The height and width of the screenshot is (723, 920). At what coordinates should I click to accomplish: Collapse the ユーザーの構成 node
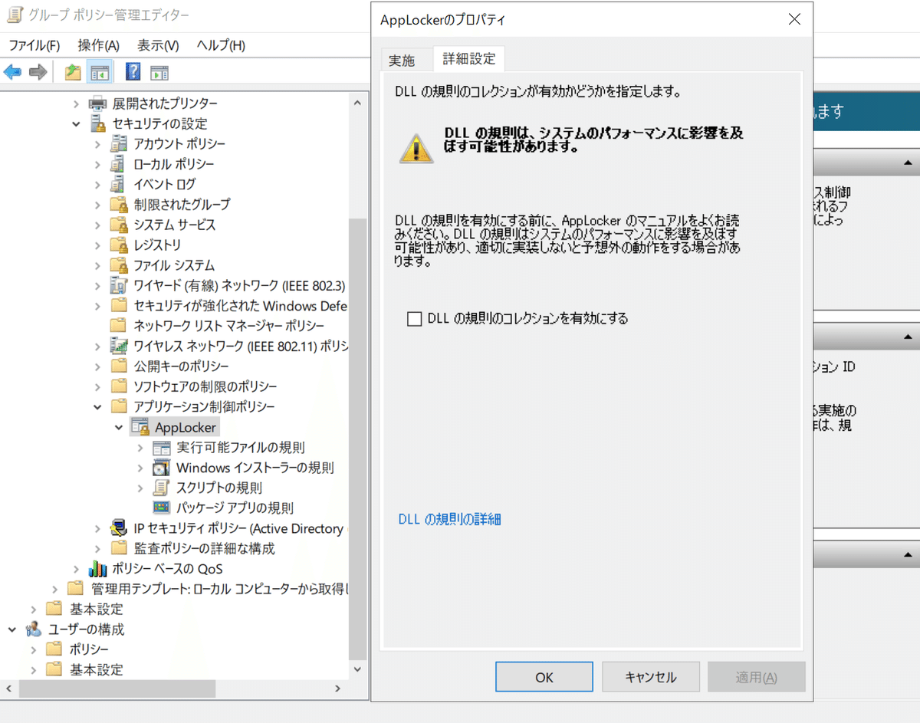[11, 629]
